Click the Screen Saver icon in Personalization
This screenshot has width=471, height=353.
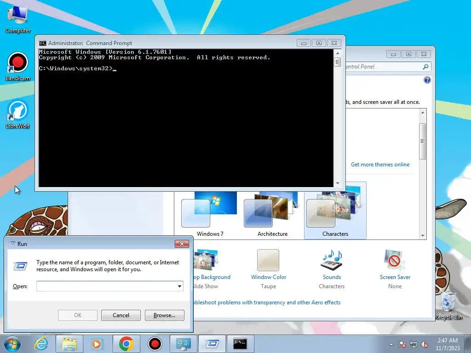point(394,260)
